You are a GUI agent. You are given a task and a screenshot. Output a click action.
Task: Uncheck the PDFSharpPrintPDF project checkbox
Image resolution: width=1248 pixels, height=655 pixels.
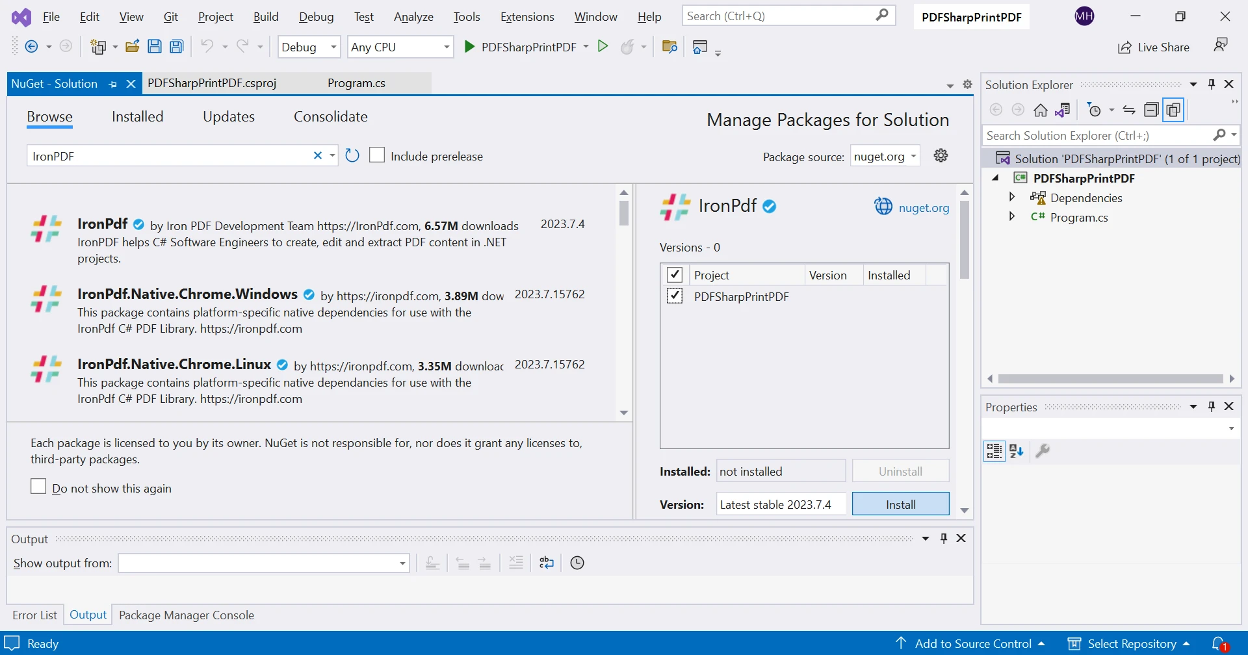click(675, 296)
